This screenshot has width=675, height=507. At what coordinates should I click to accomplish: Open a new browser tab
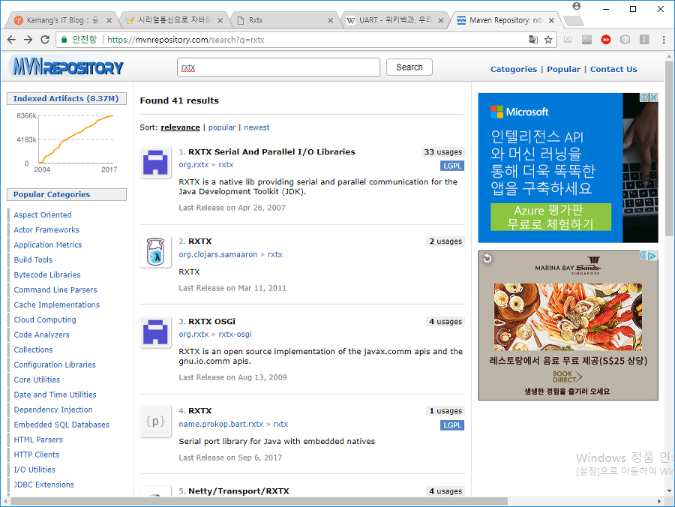[x=573, y=20]
